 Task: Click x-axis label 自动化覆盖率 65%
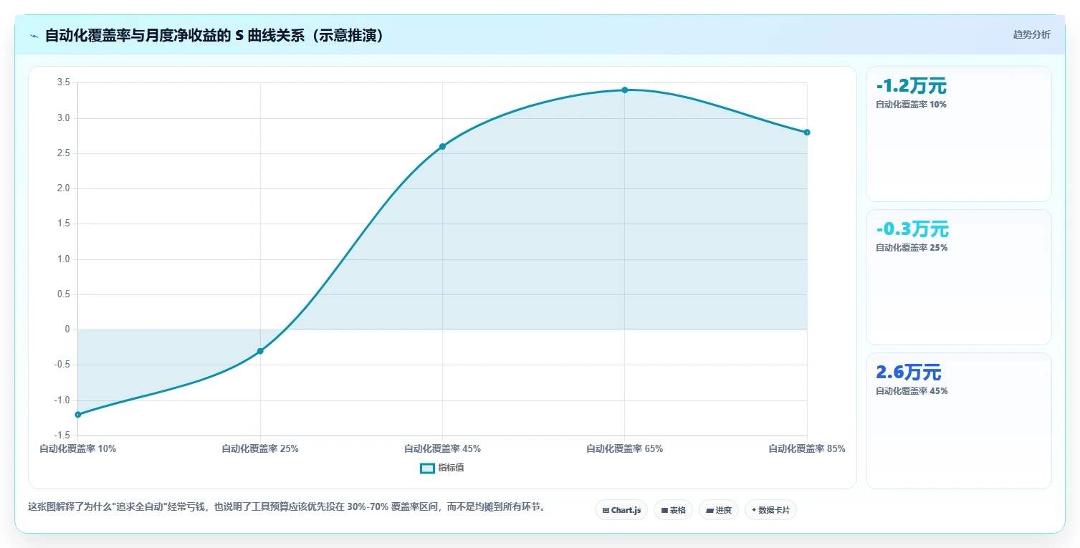point(625,449)
